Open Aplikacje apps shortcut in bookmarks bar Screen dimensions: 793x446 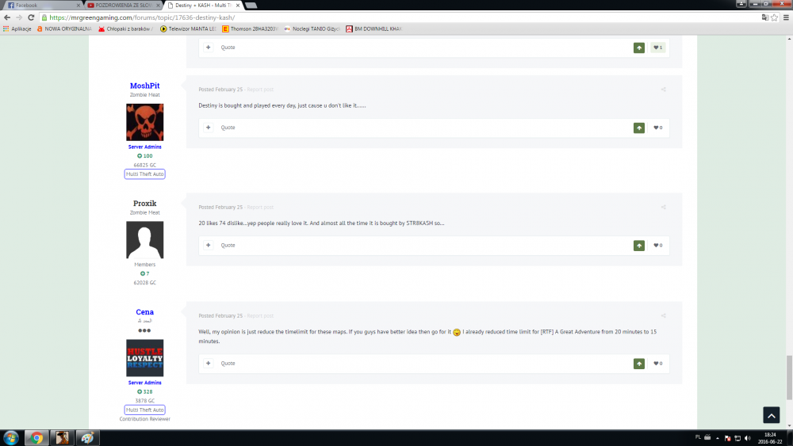(16, 29)
